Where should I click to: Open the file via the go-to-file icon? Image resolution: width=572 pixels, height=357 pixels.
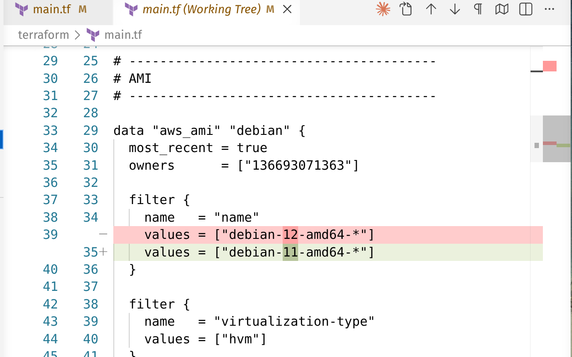click(x=407, y=9)
